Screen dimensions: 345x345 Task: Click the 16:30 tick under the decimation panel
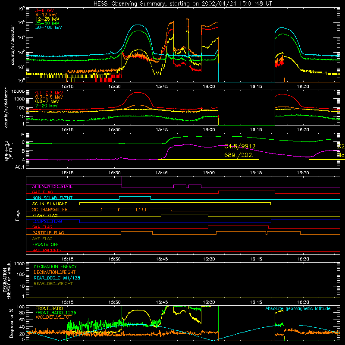(303, 302)
